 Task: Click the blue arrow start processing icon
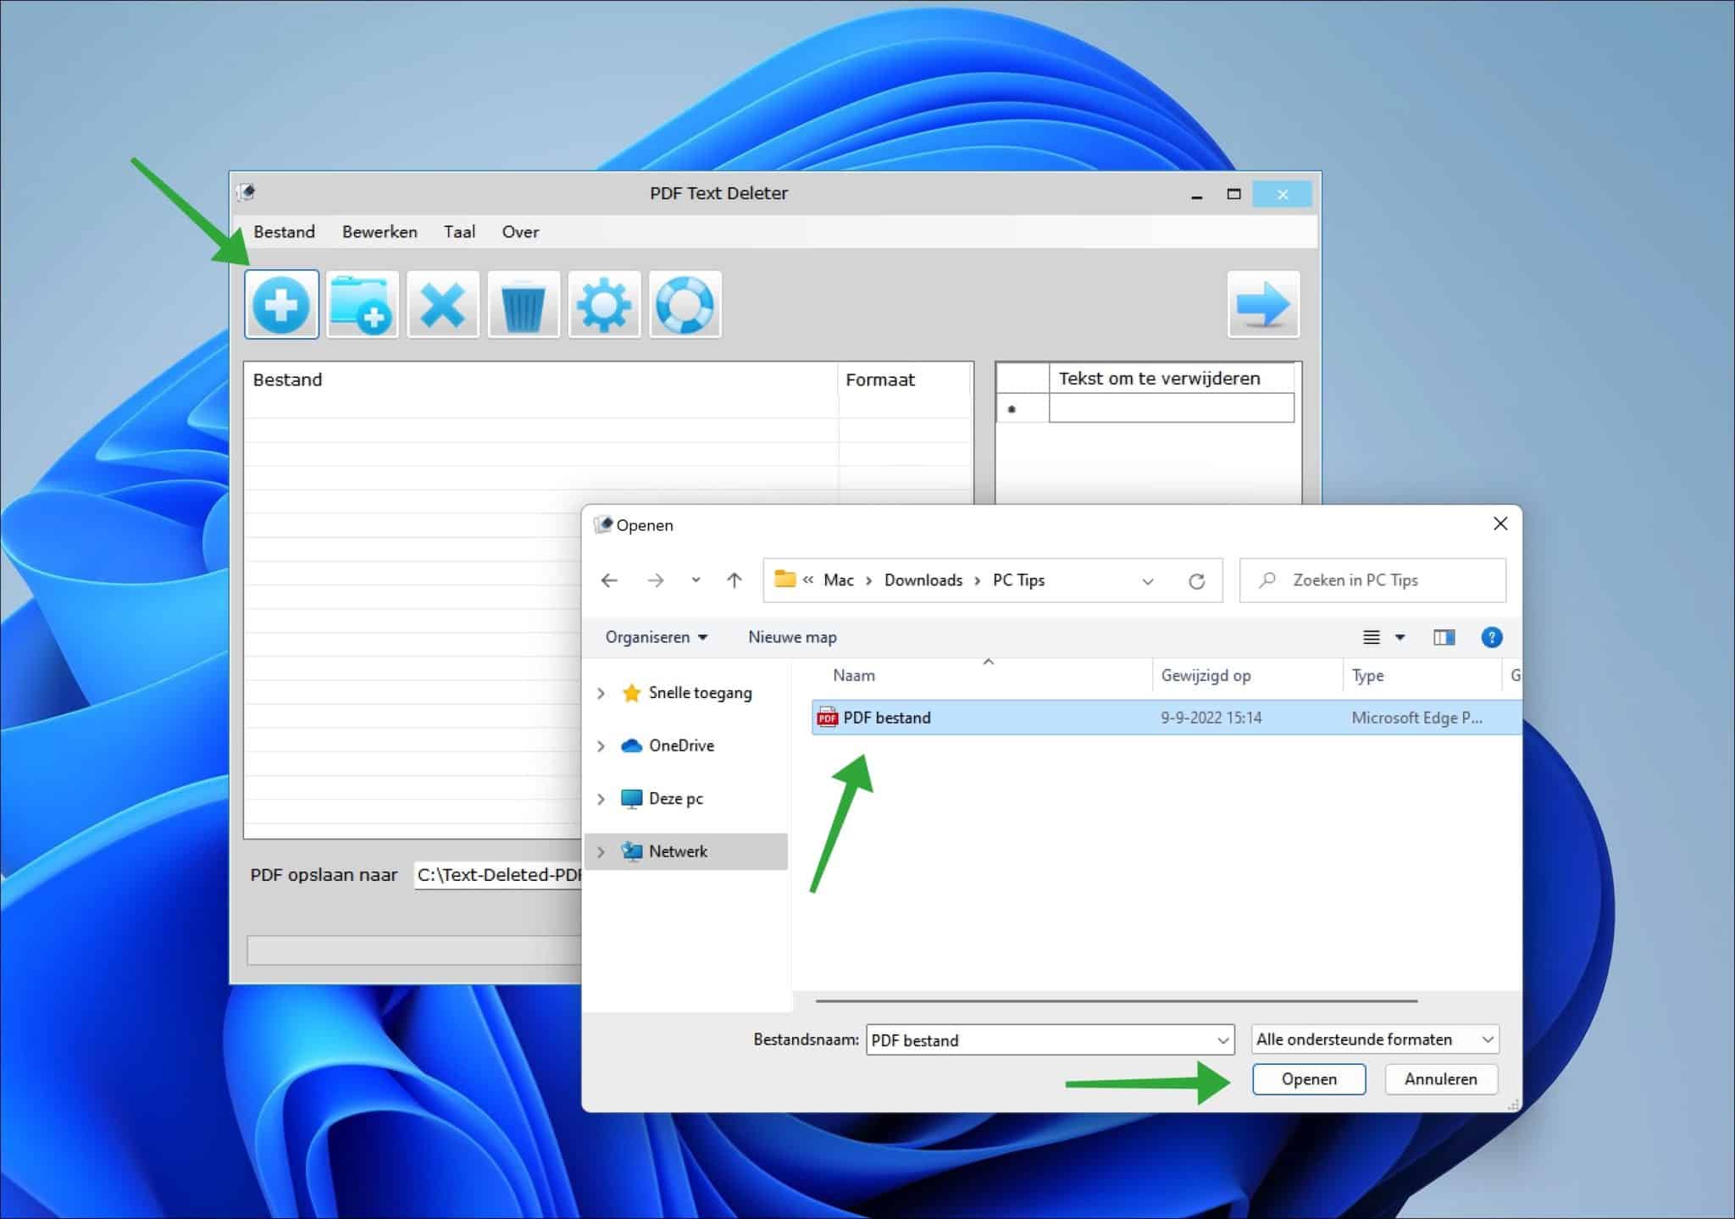click(1262, 305)
